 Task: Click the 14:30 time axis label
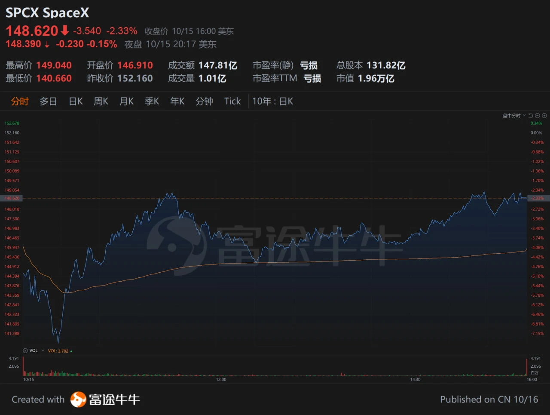click(415, 379)
